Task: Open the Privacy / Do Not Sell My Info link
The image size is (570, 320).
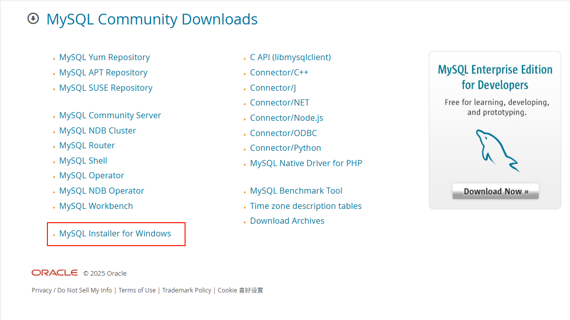Action: 71,290
